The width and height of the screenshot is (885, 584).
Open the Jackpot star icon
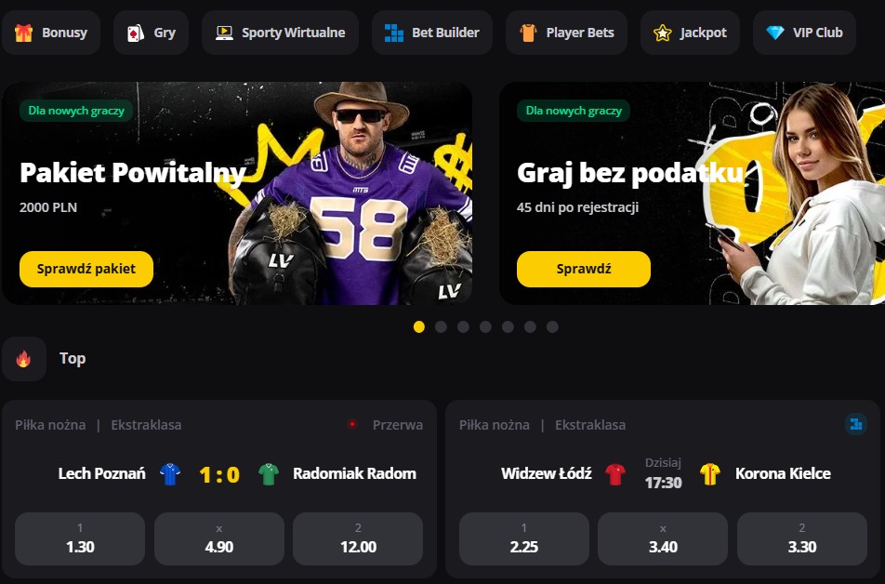coord(662,33)
